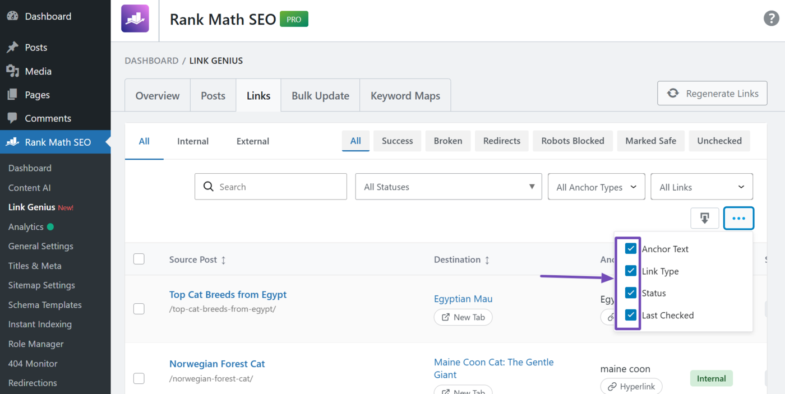The width and height of the screenshot is (785, 394).
Task: Click the export download arrow icon
Action: [x=705, y=218]
